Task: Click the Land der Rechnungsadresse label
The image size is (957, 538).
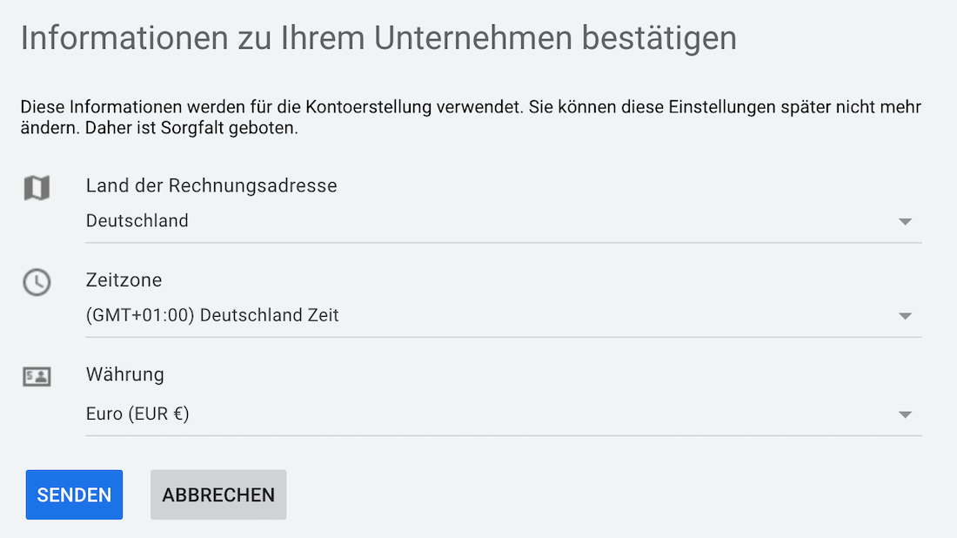Action: [x=211, y=185]
